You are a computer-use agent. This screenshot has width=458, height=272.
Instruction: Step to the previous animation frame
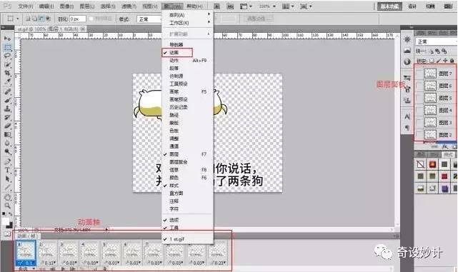pos(53,269)
